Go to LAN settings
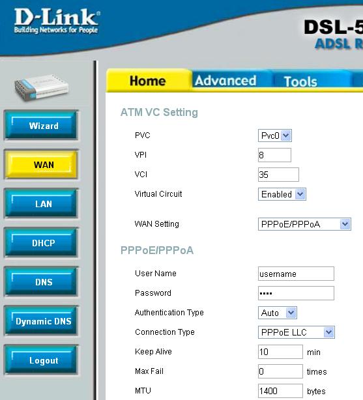363x400 pixels. [41, 203]
